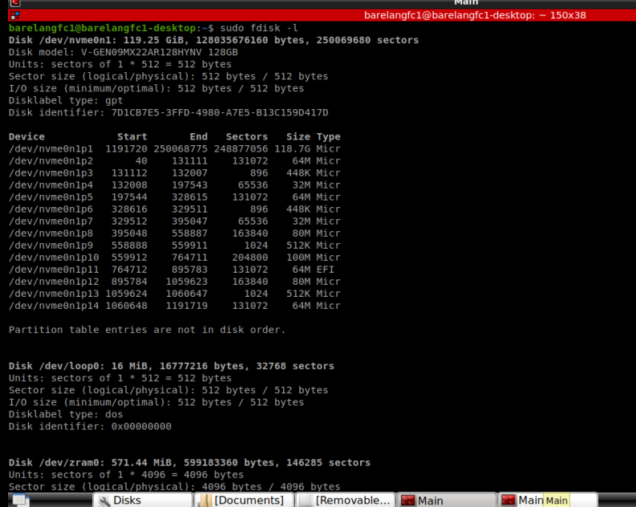The image size is (636, 507).
Task: Click the '100M' size value
Action: (298, 258)
